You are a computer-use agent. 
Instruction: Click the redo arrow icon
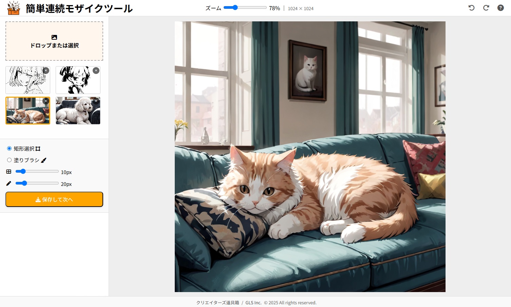click(486, 8)
